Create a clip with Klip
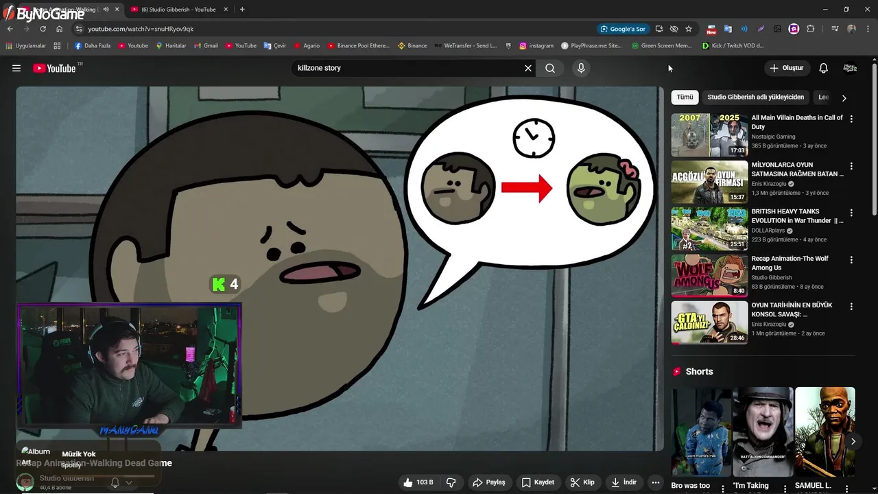This screenshot has height=494, width=878. pyautogui.click(x=582, y=482)
